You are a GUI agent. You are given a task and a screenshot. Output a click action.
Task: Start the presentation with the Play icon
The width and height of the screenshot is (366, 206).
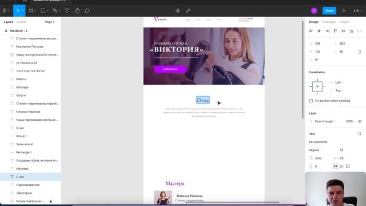(x=344, y=11)
